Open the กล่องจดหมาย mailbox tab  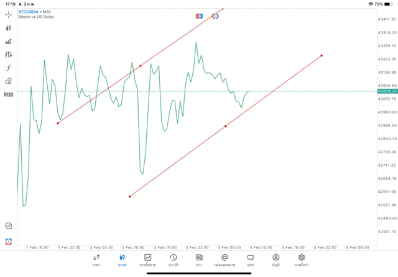click(x=224, y=260)
